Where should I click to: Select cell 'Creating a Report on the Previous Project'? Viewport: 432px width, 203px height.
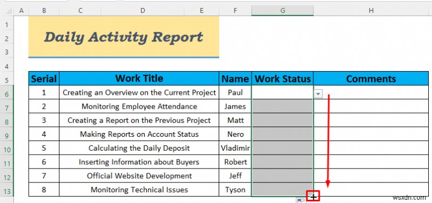[139, 120]
